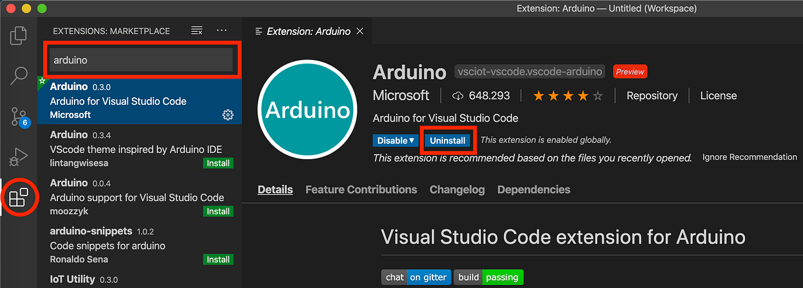Select Arduino 0.3.0 by Microsoft in list
The image size is (803, 288).
pyautogui.click(x=139, y=101)
